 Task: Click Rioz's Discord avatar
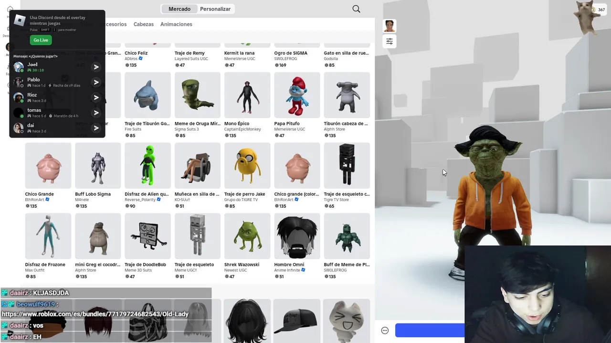pyautogui.click(x=19, y=98)
